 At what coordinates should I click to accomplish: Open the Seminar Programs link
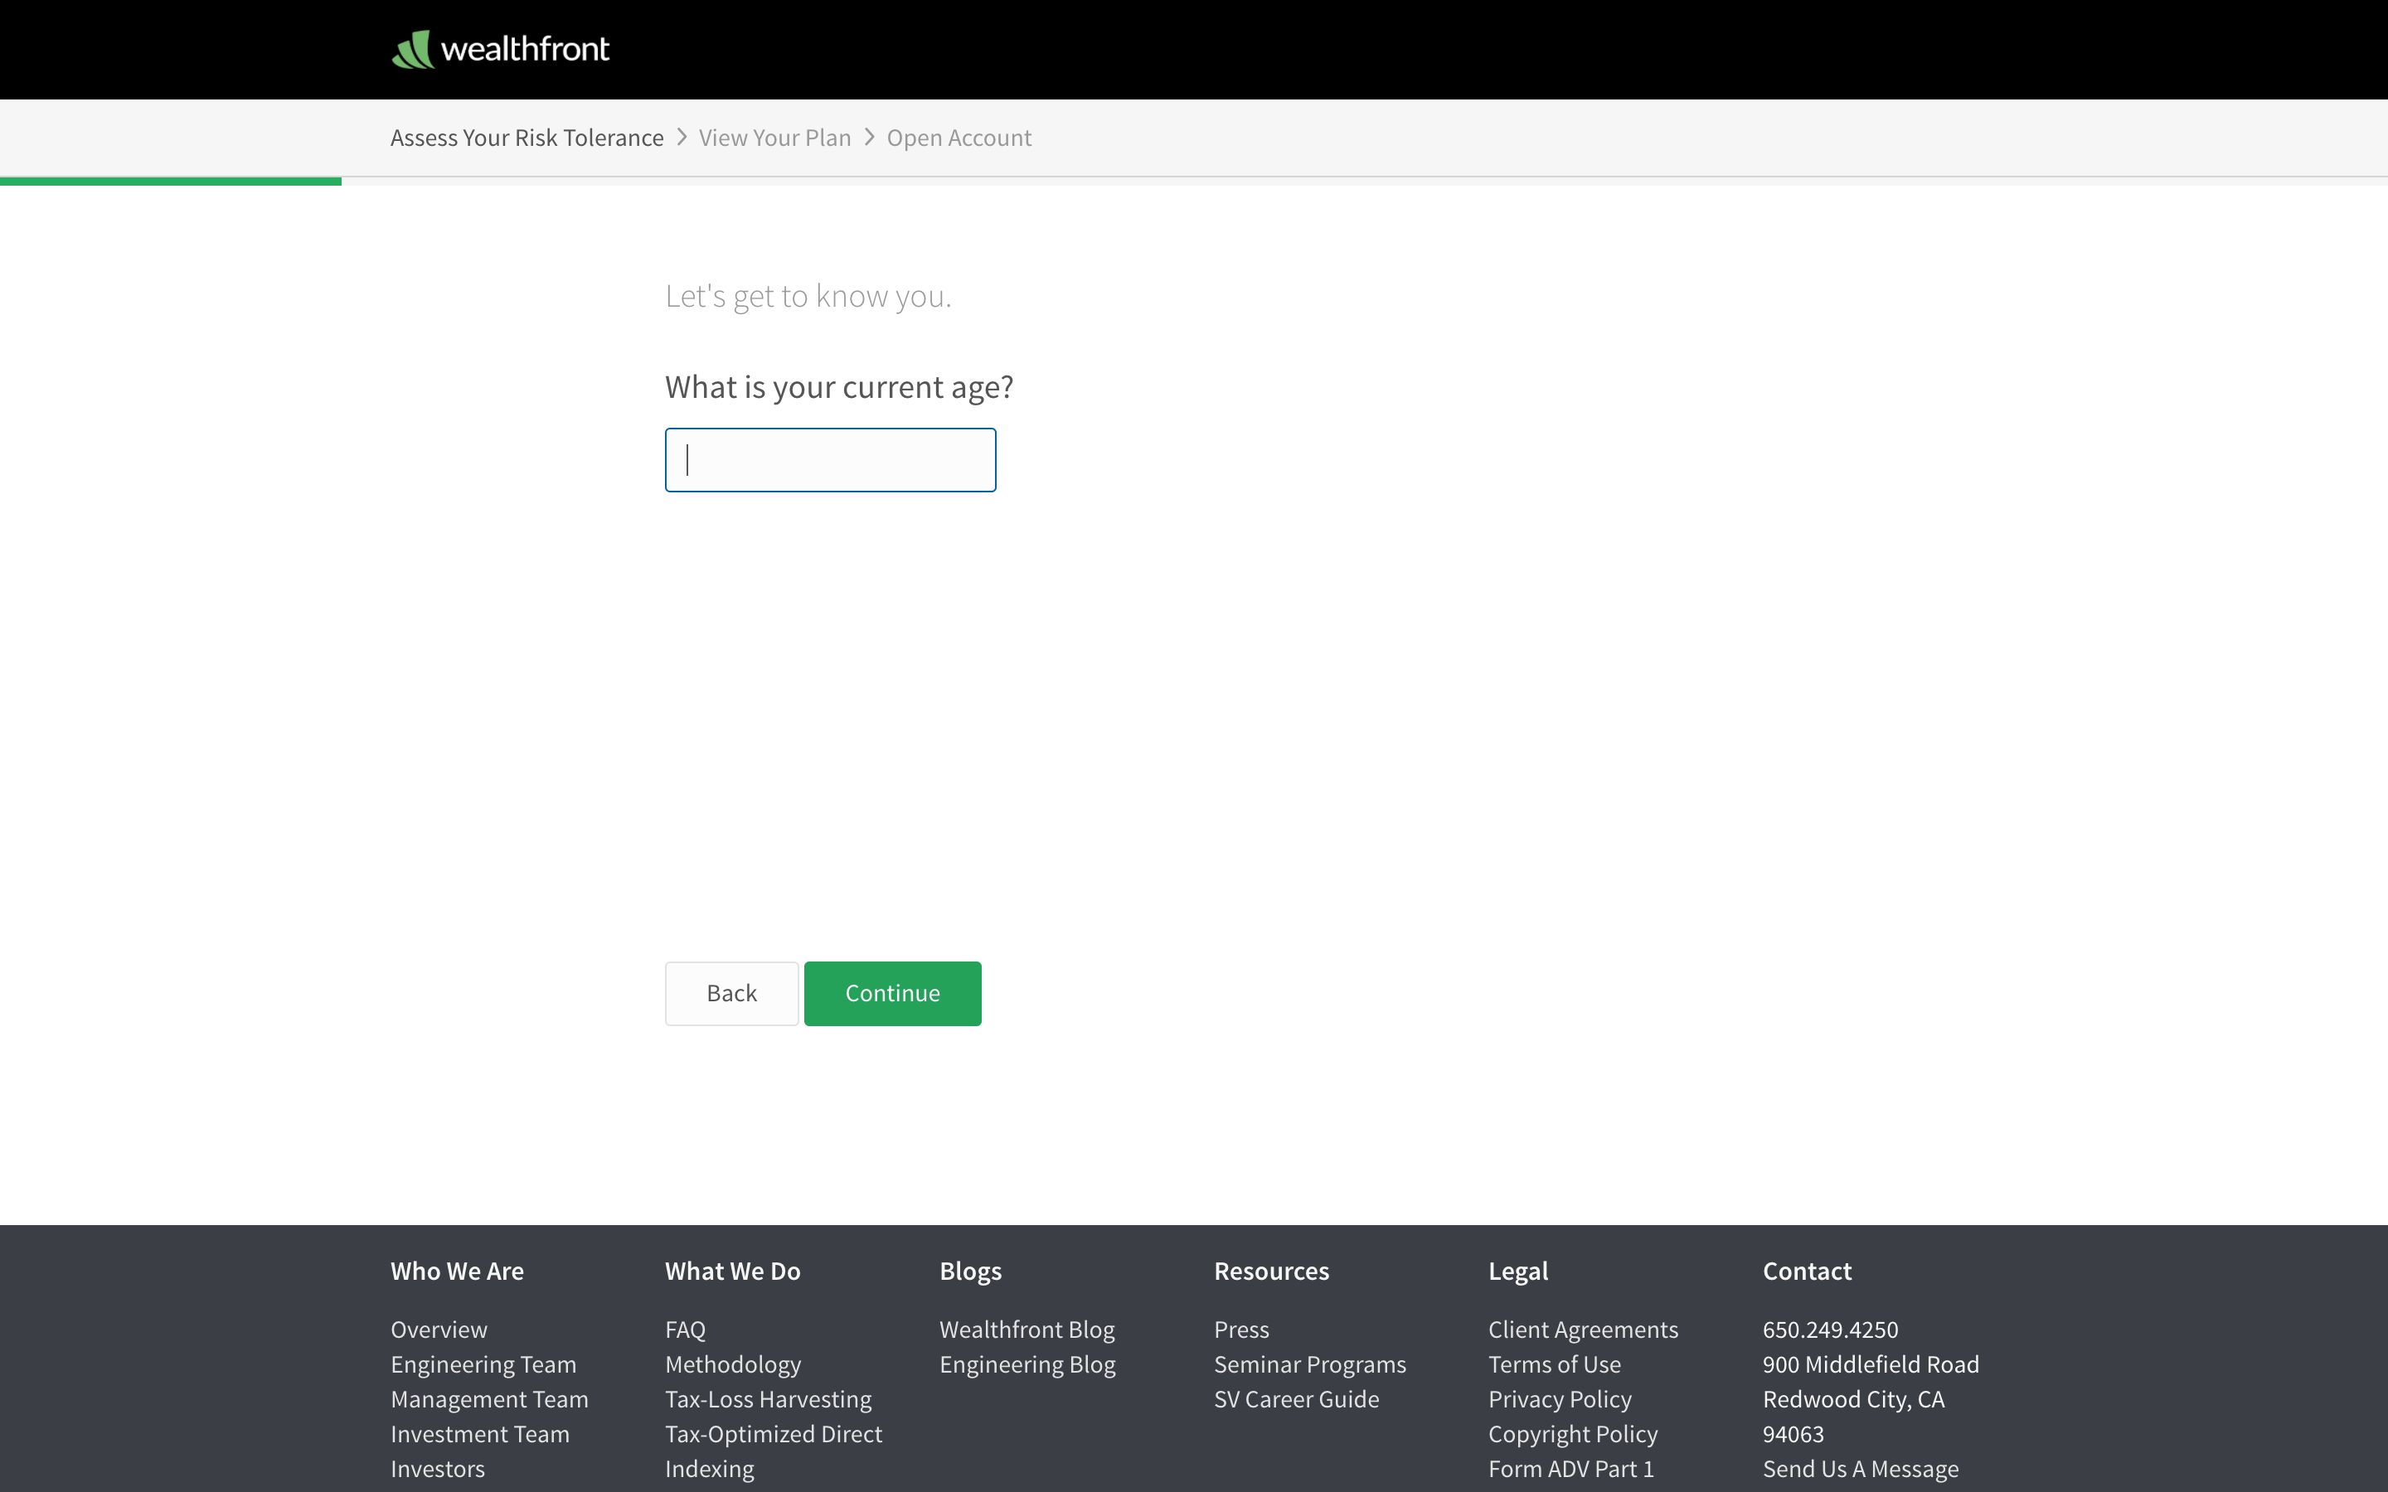pos(1310,1364)
